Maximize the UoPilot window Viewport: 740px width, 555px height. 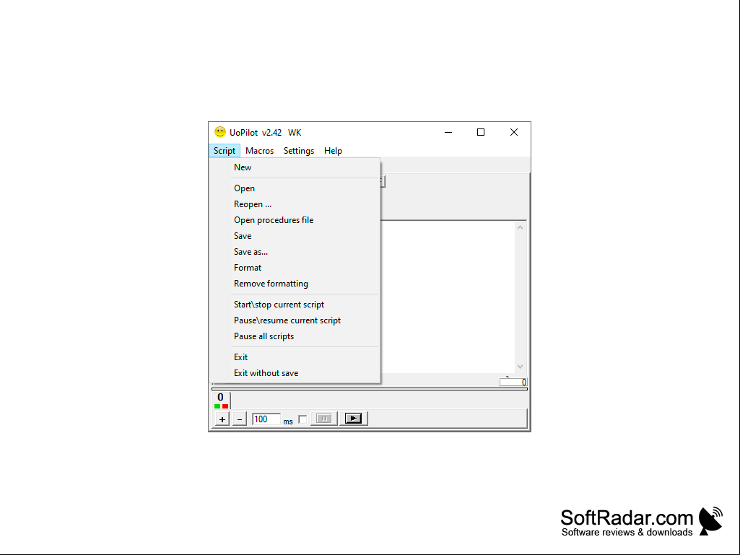pos(481,133)
